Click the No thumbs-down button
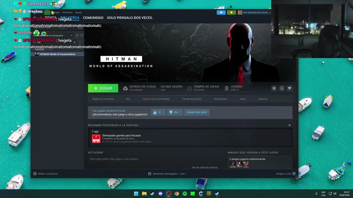The width and height of the screenshot is (353, 198). click(175, 112)
